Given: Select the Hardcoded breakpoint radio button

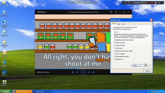Looking at the screenshot, I should point(115,57).
